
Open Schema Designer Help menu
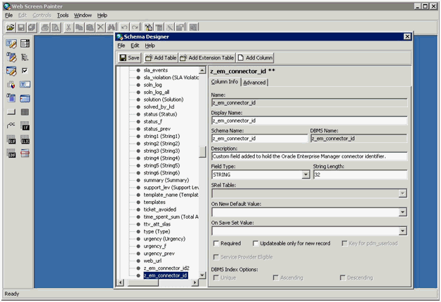(x=150, y=46)
